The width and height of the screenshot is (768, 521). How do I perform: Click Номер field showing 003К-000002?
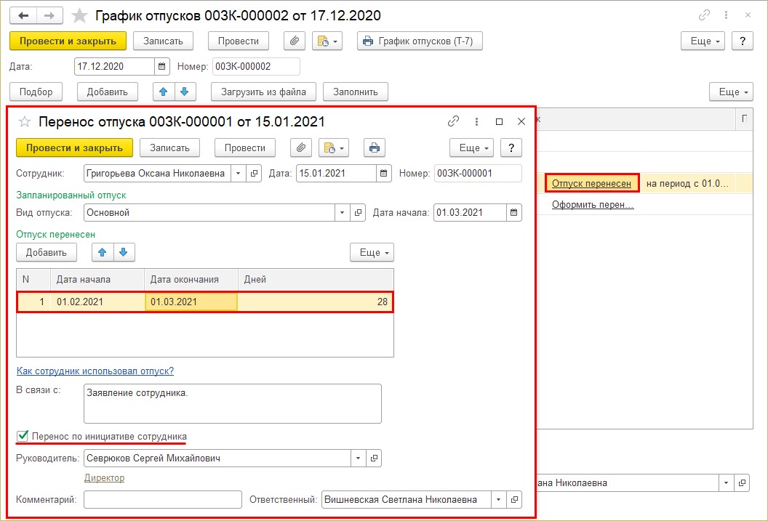(x=256, y=67)
